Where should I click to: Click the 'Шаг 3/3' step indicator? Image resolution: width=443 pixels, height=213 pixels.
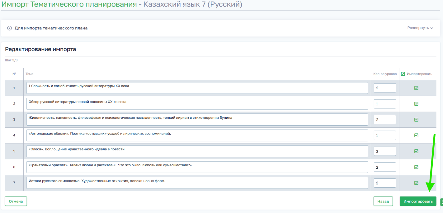(x=11, y=60)
